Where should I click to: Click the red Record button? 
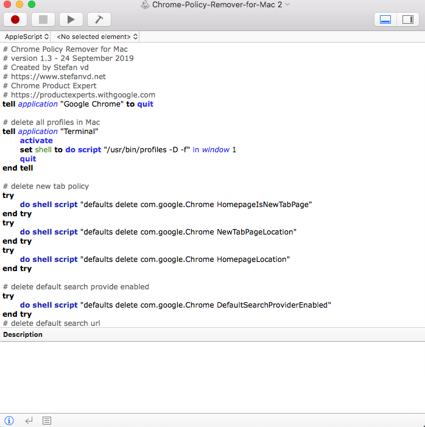pos(15,19)
